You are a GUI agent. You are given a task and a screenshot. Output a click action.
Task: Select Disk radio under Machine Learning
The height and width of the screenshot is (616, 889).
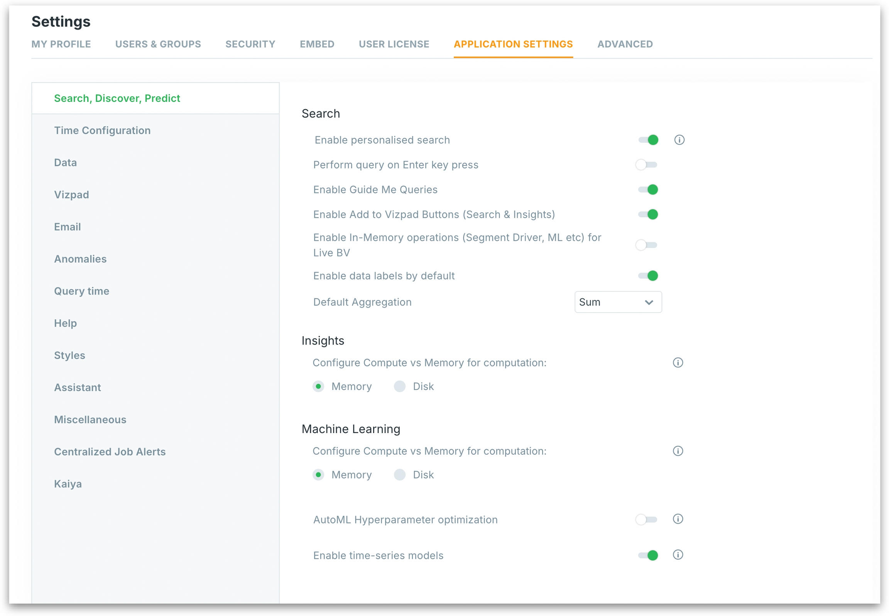pyautogui.click(x=400, y=475)
